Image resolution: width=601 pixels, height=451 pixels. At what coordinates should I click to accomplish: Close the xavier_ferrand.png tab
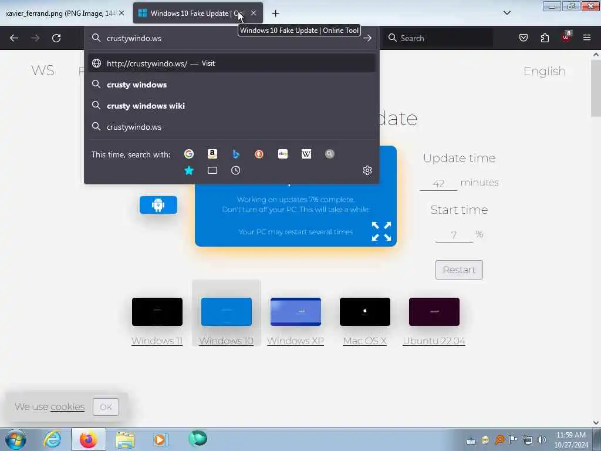pyautogui.click(x=121, y=13)
